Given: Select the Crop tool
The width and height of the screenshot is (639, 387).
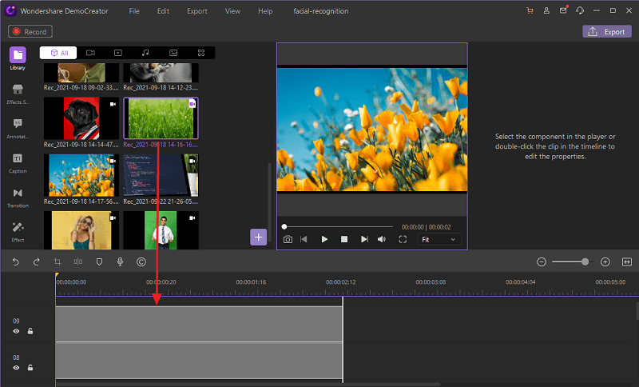Looking at the screenshot, I should coord(58,261).
